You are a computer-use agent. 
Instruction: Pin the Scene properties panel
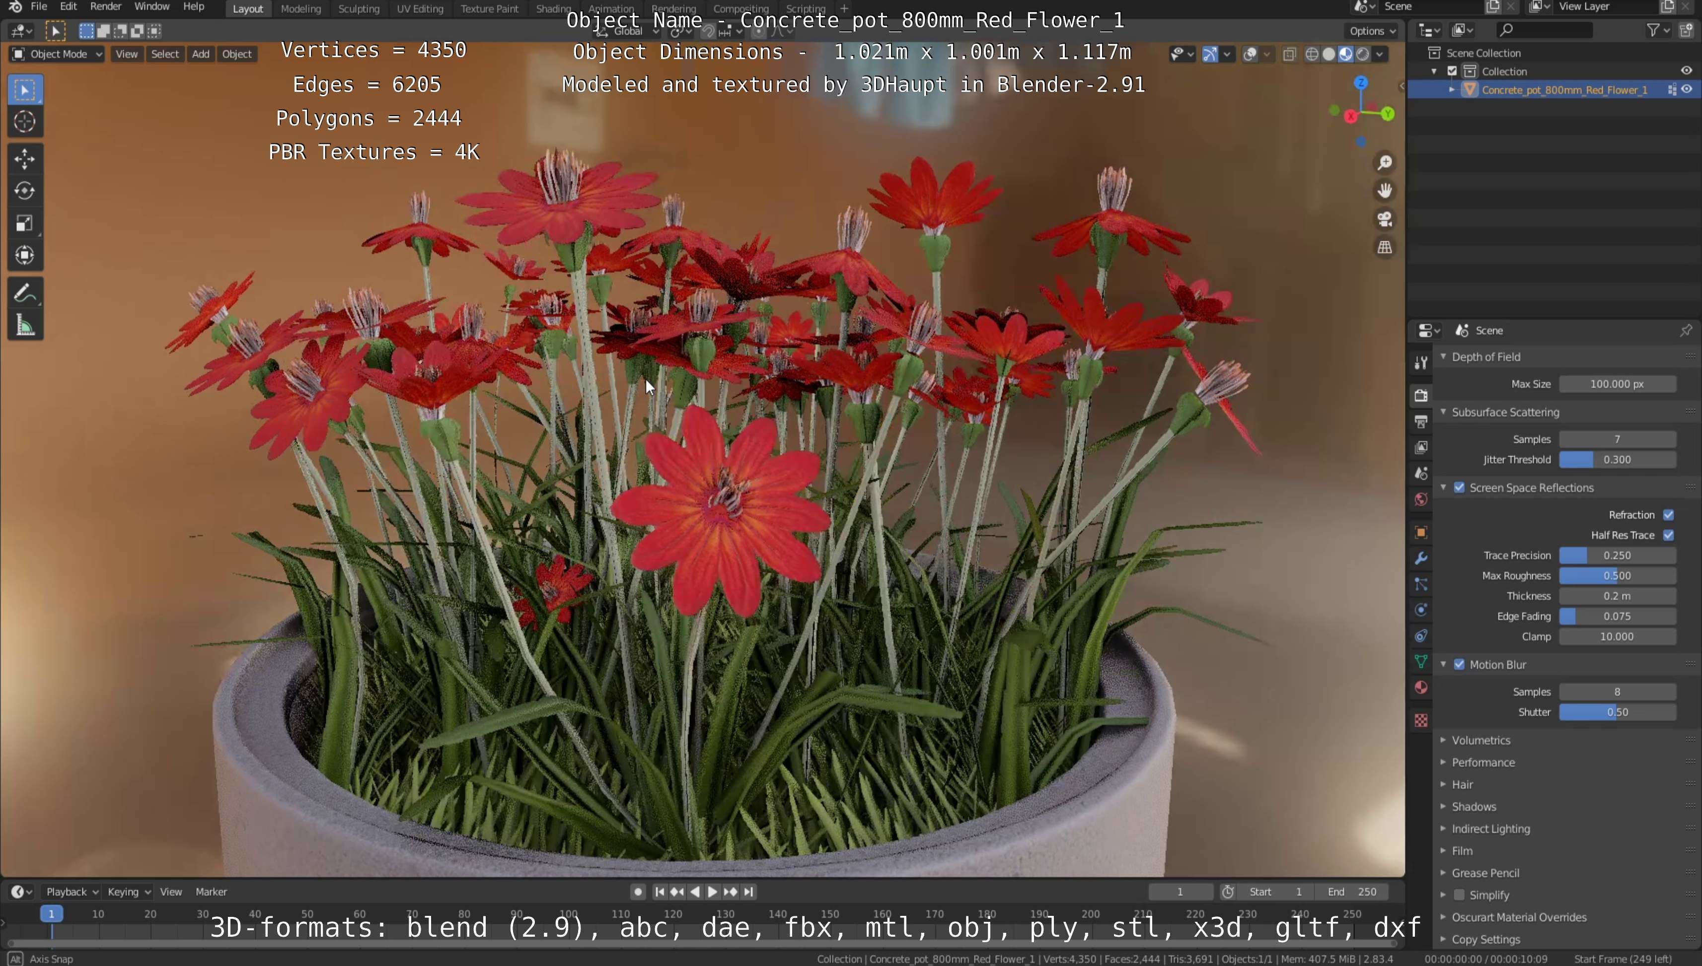[1686, 331]
